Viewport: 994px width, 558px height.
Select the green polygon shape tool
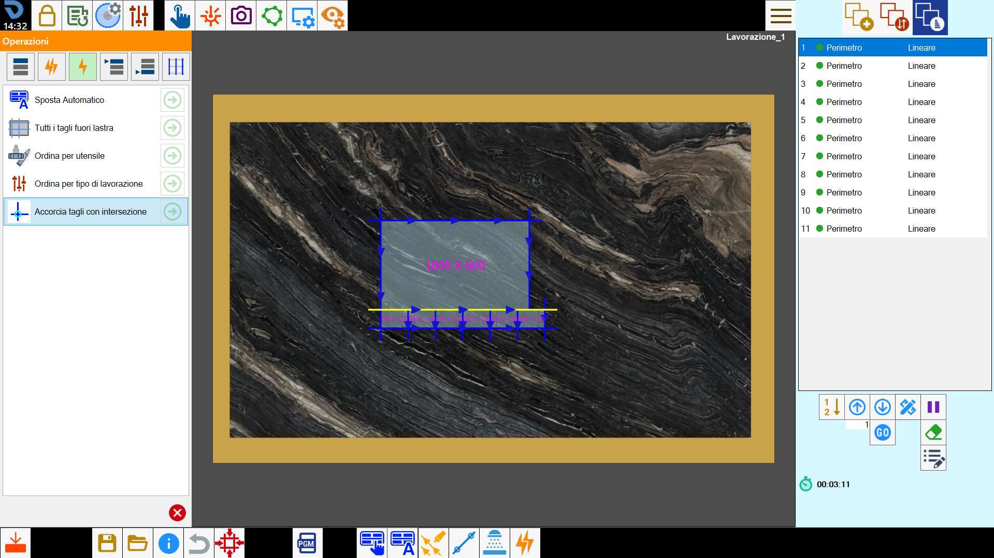(271, 16)
